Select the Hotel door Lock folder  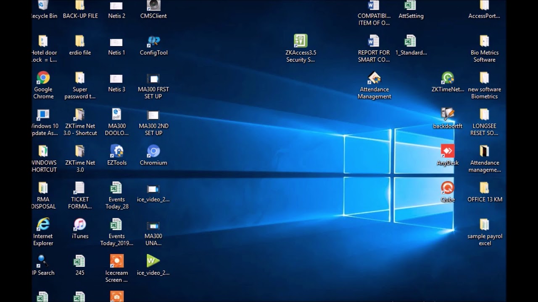pos(43,49)
